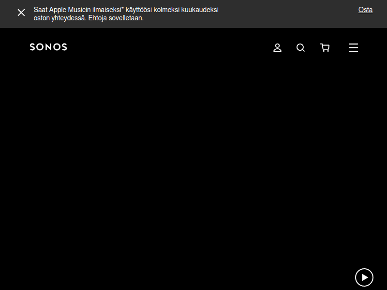The height and width of the screenshot is (290, 387).
Task: View the shopping cart
Action: 325,47
